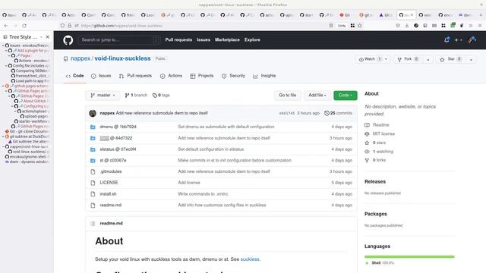Open the green Code dropdown button
Viewport: 486px width, 273px height.
(346, 96)
